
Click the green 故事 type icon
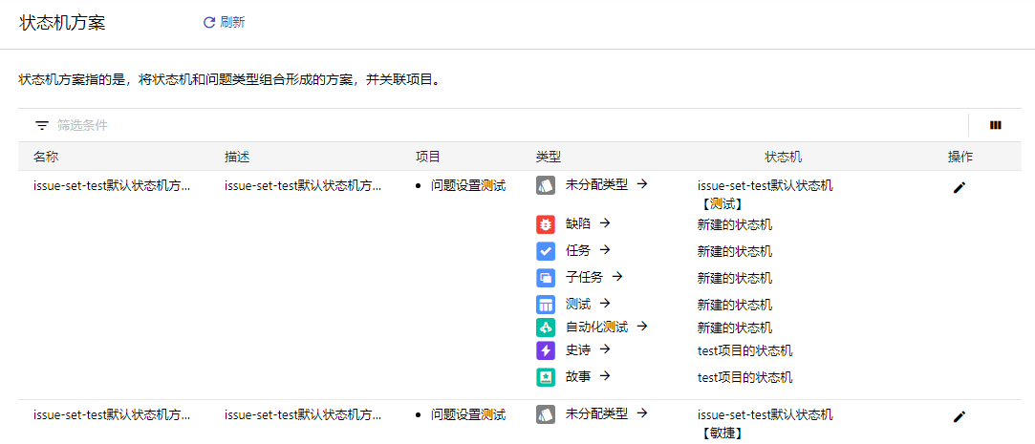(x=546, y=377)
